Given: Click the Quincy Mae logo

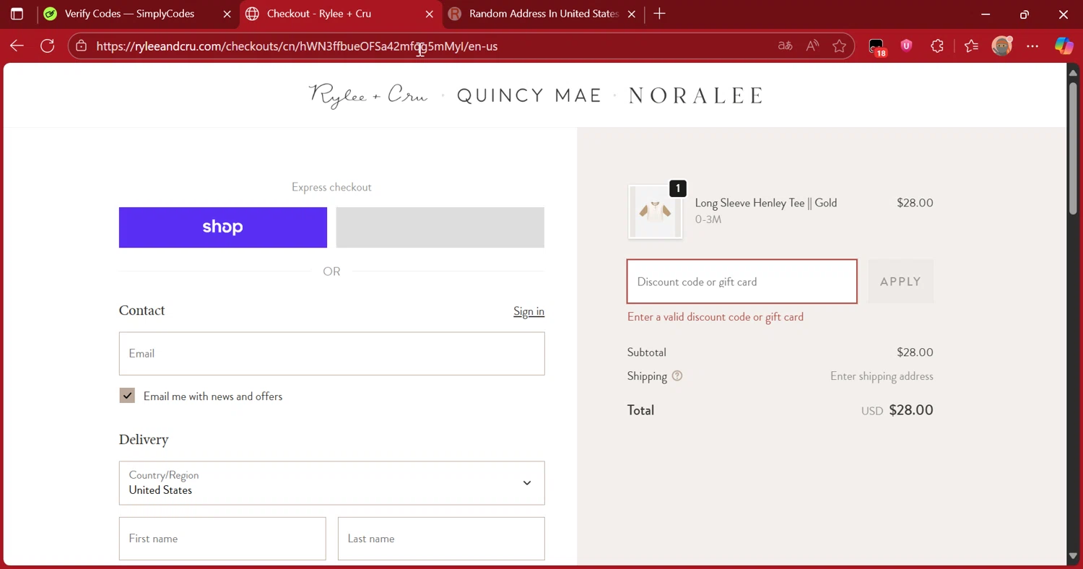Looking at the screenshot, I should point(529,95).
